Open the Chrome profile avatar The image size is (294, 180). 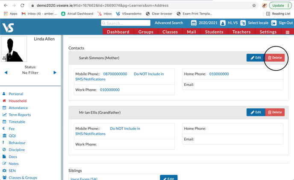tap(265, 6)
